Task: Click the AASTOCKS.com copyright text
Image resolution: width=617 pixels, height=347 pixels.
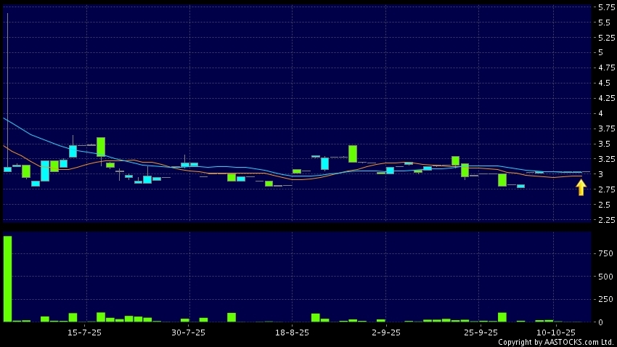Action: 555,342
